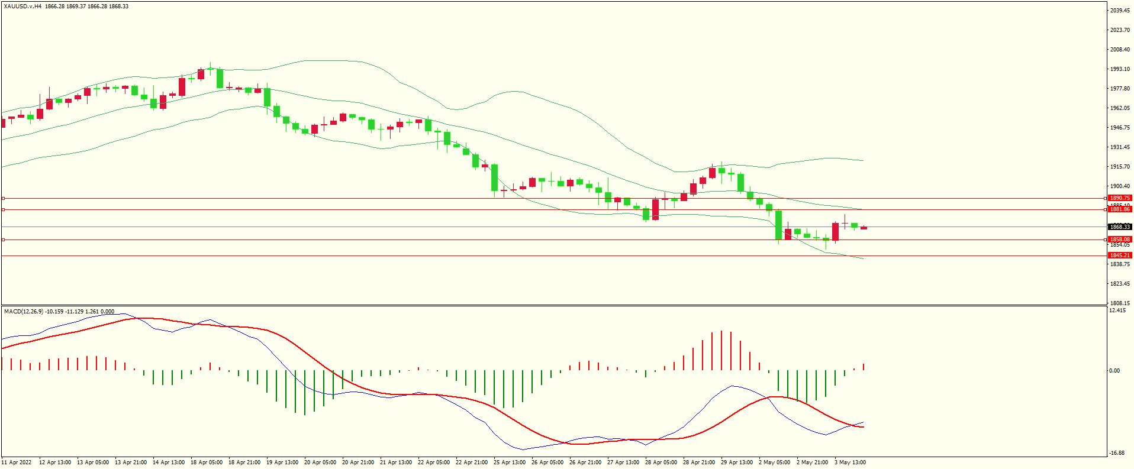Click price scale value 1808.15
Image resolution: width=1134 pixels, height=469 pixels.
(x=1120, y=303)
